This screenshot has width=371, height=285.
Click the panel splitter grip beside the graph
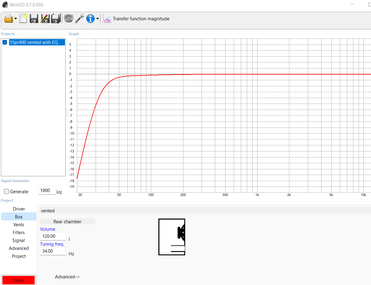tap(67, 113)
